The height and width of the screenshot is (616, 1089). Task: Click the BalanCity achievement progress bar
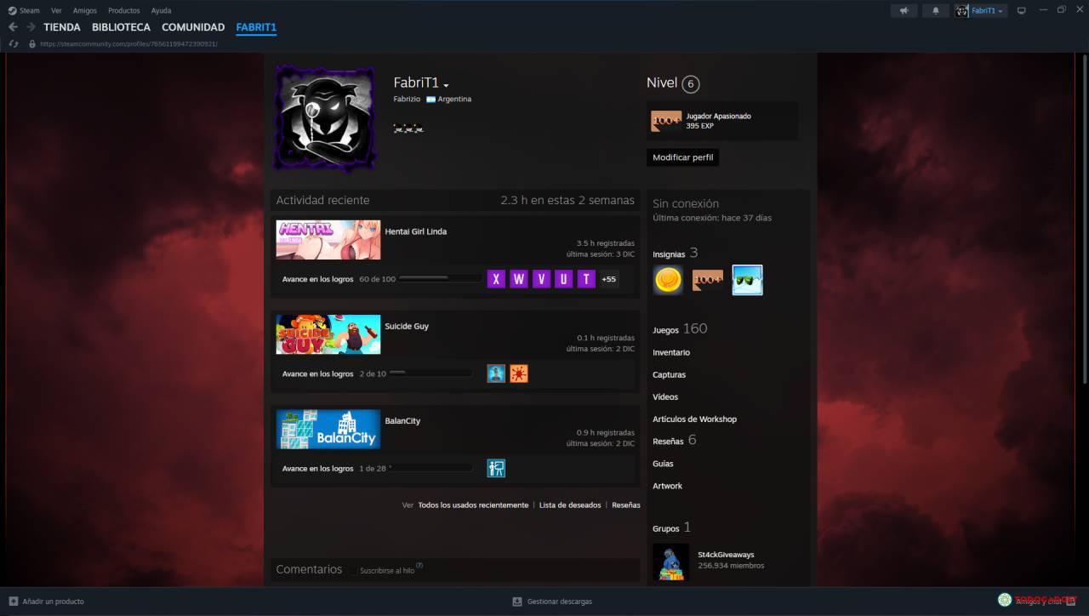[430, 468]
